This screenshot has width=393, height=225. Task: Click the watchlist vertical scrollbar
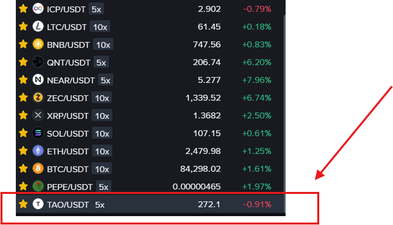click(x=285, y=113)
